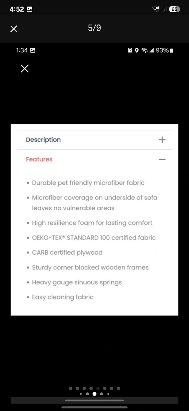Tap the Wi-Fi 6E status icon

[x=156, y=9]
